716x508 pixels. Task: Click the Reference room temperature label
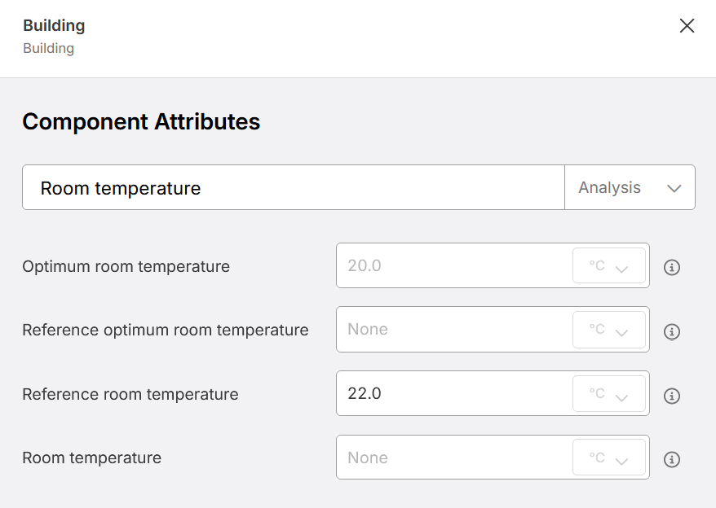(130, 394)
